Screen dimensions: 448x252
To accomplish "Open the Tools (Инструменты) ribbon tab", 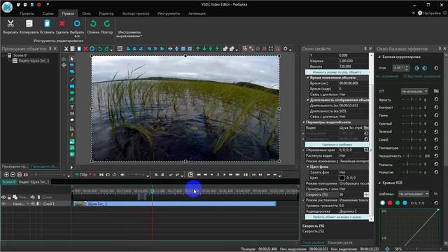I will (x=169, y=13).
